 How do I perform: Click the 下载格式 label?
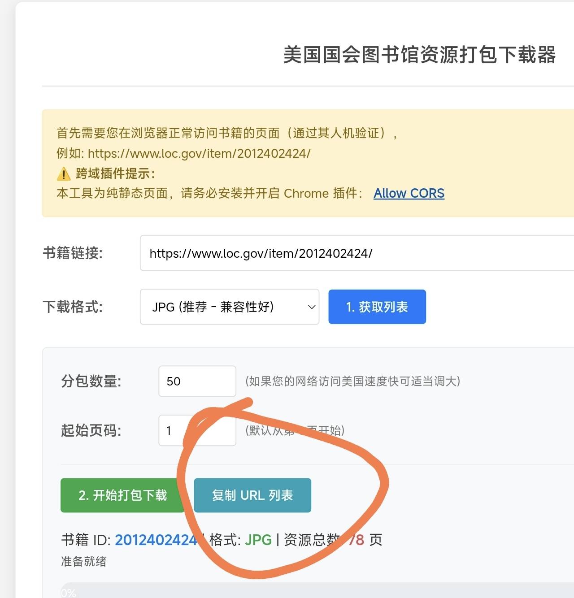(73, 307)
